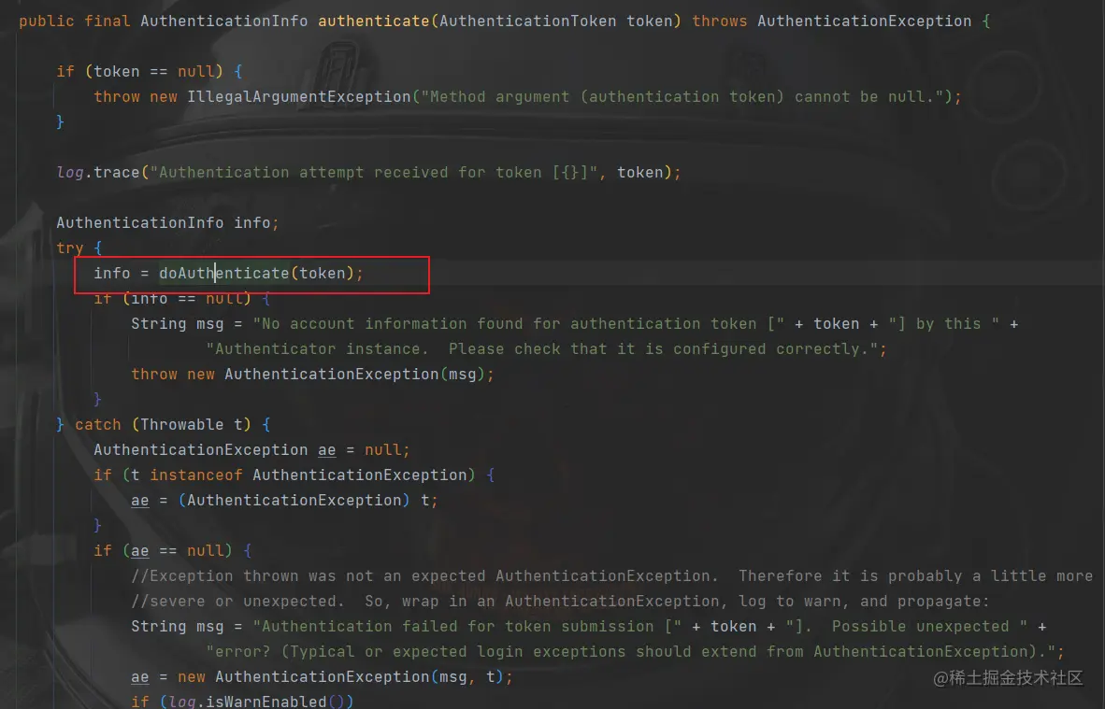Click the authenticate method name in signature

tap(374, 21)
